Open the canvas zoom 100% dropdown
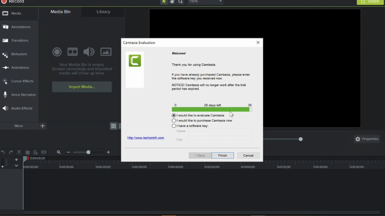 click(x=205, y=2)
